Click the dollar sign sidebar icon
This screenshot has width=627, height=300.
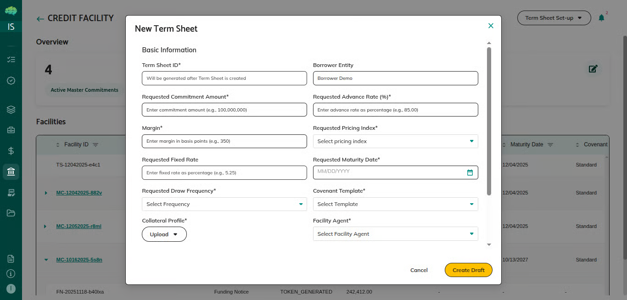point(11,150)
